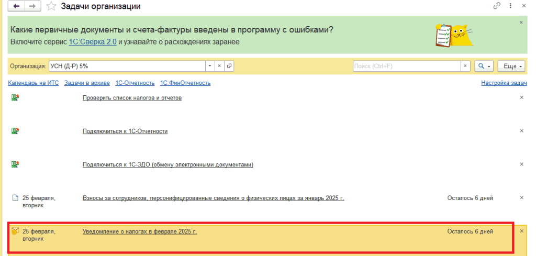Dismiss the Подключиться к 1С-ЭДО task
Viewport: 536px width, 256px height.
[522, 164]
